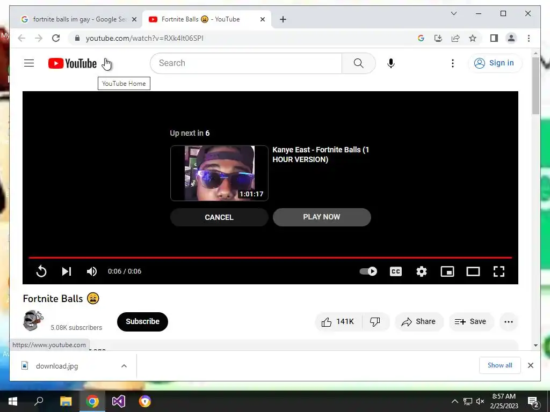Click the muted volume tray icon
Screen dimensions: 550x412
[x=480, y=401]
